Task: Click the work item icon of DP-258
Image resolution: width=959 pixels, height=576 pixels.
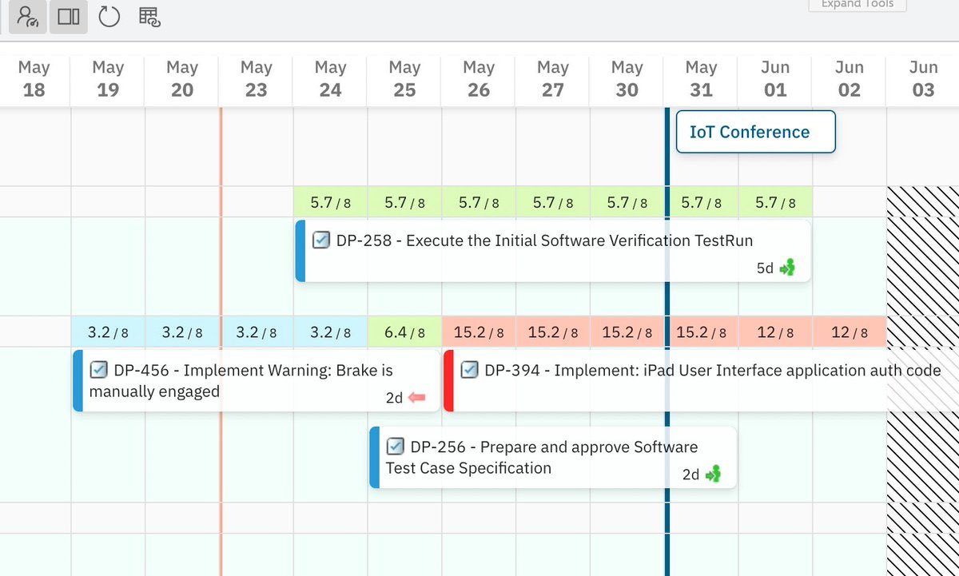Action: 321,240
